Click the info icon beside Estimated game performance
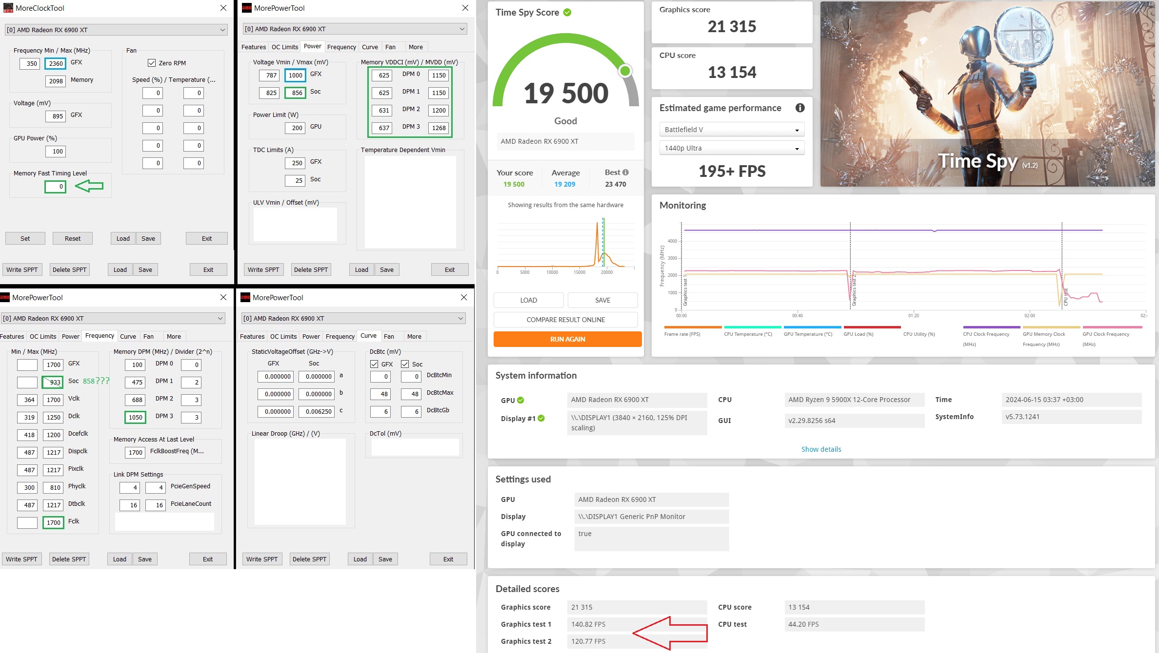Screen dimensions: 1159x653 [x=799, y=108]
